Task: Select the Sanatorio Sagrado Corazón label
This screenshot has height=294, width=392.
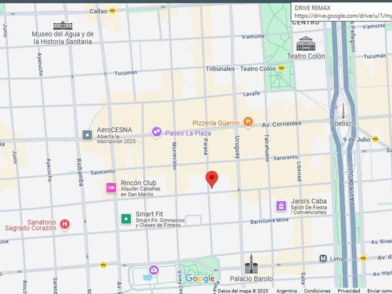Action: tap(30, 225)
